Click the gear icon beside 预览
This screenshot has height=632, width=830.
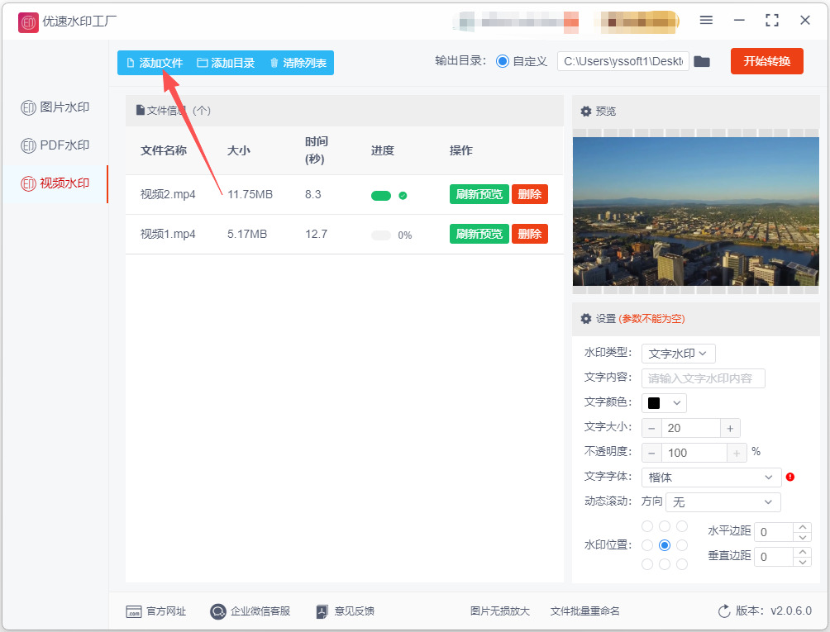(585, 111)
